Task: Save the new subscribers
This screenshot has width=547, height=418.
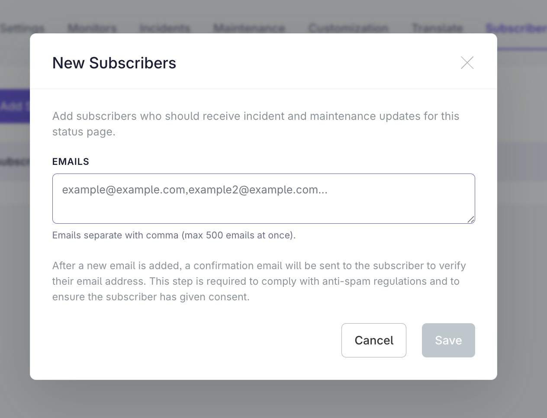Action: tap(448, 340)
